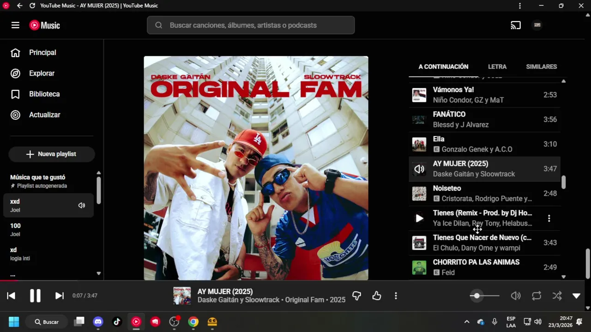Screen dimensions: 591x332
Task: Click the sidebar playlist scrollbar down arrow
Action: pos(98,273)
